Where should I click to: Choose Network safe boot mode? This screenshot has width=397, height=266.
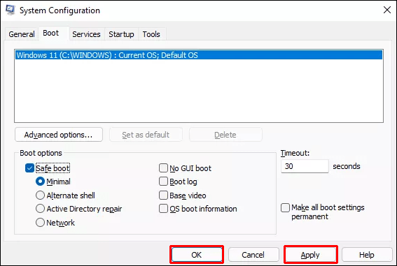point(40,223)
